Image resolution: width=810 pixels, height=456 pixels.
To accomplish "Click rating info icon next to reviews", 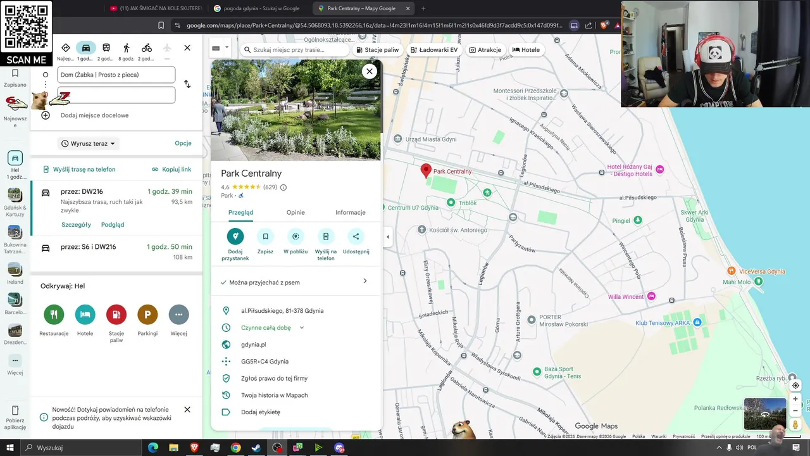I will [283, 187].
